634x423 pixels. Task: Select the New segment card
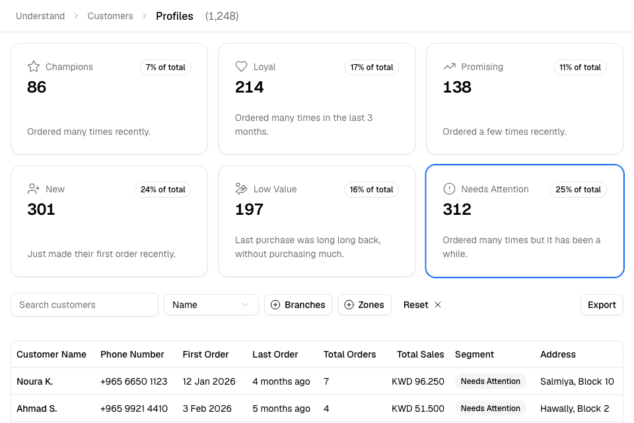[x=109, y=221]
